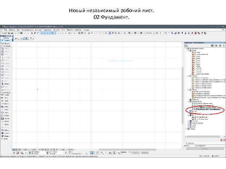The image size is (226, 169).
Task: Collapse Свойства properties section in Navigator
Action: tap(186, 143)
